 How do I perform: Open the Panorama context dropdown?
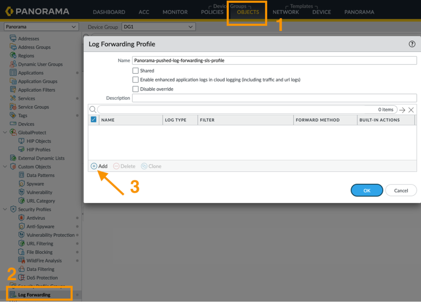pos(41,27)
